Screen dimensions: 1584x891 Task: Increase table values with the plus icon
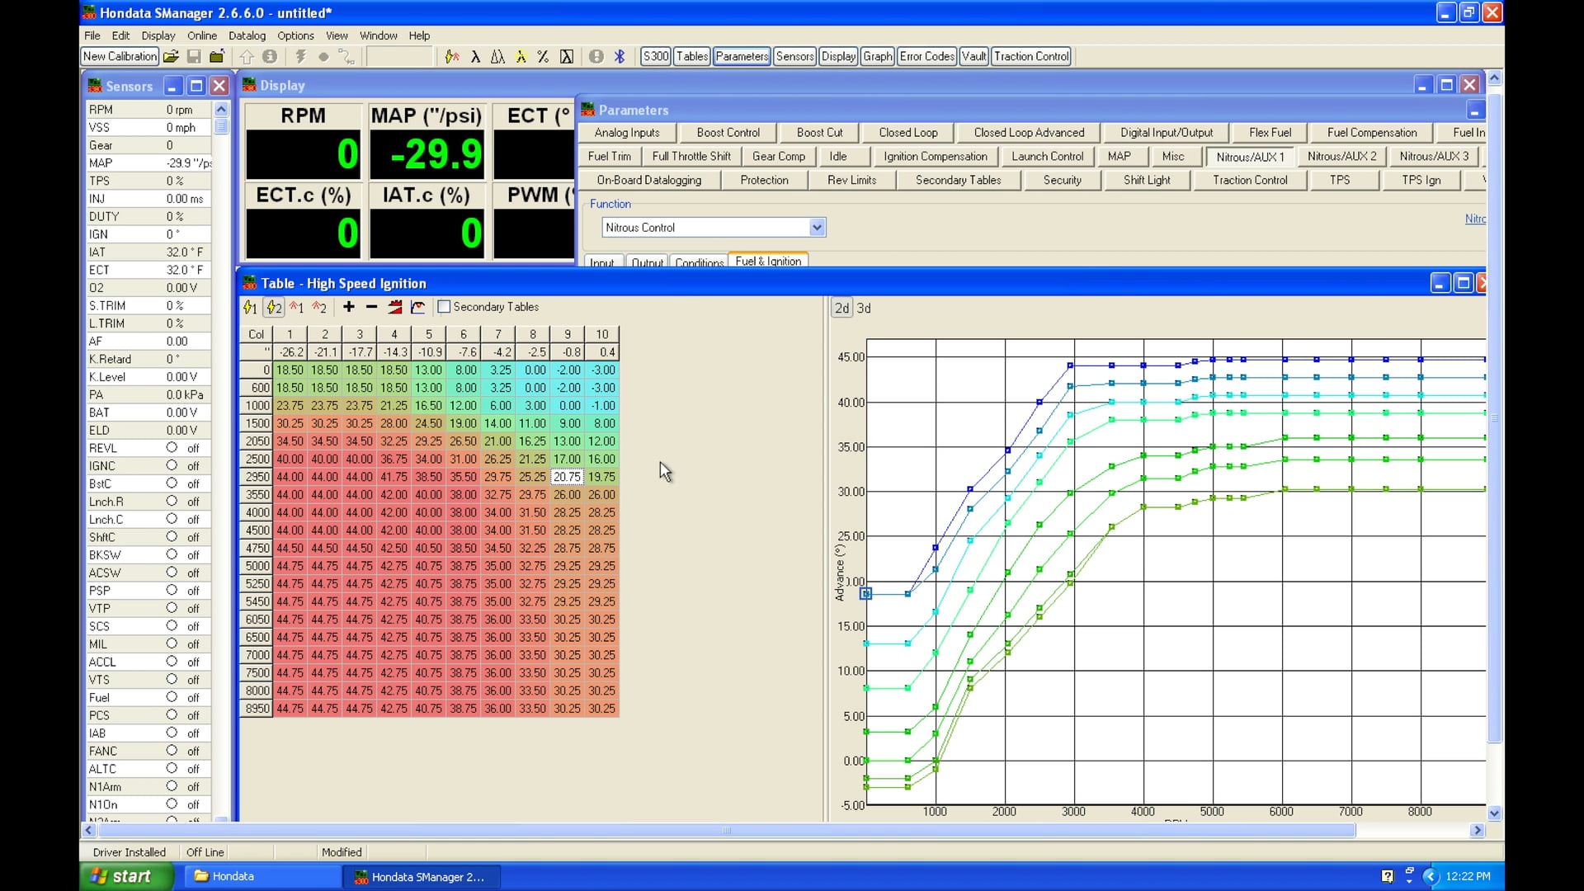348,307
